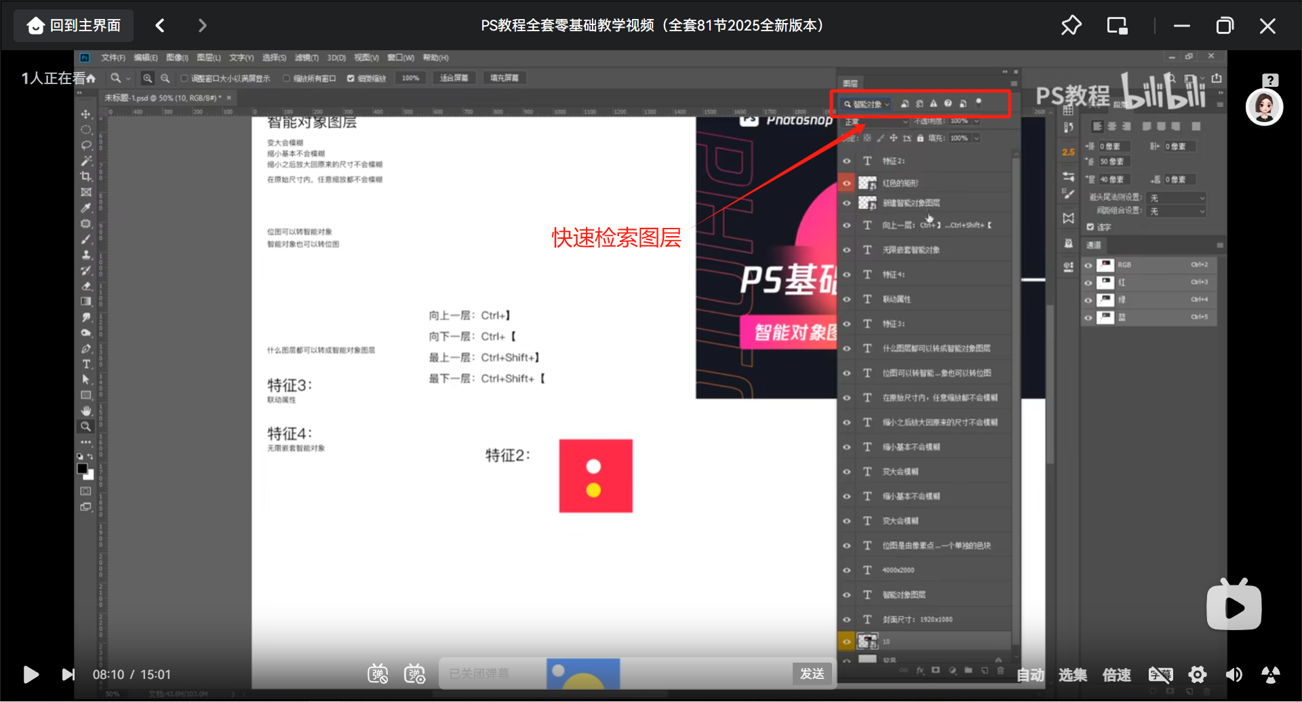Open picture-in-picture mini window icon

point(1117,26)
